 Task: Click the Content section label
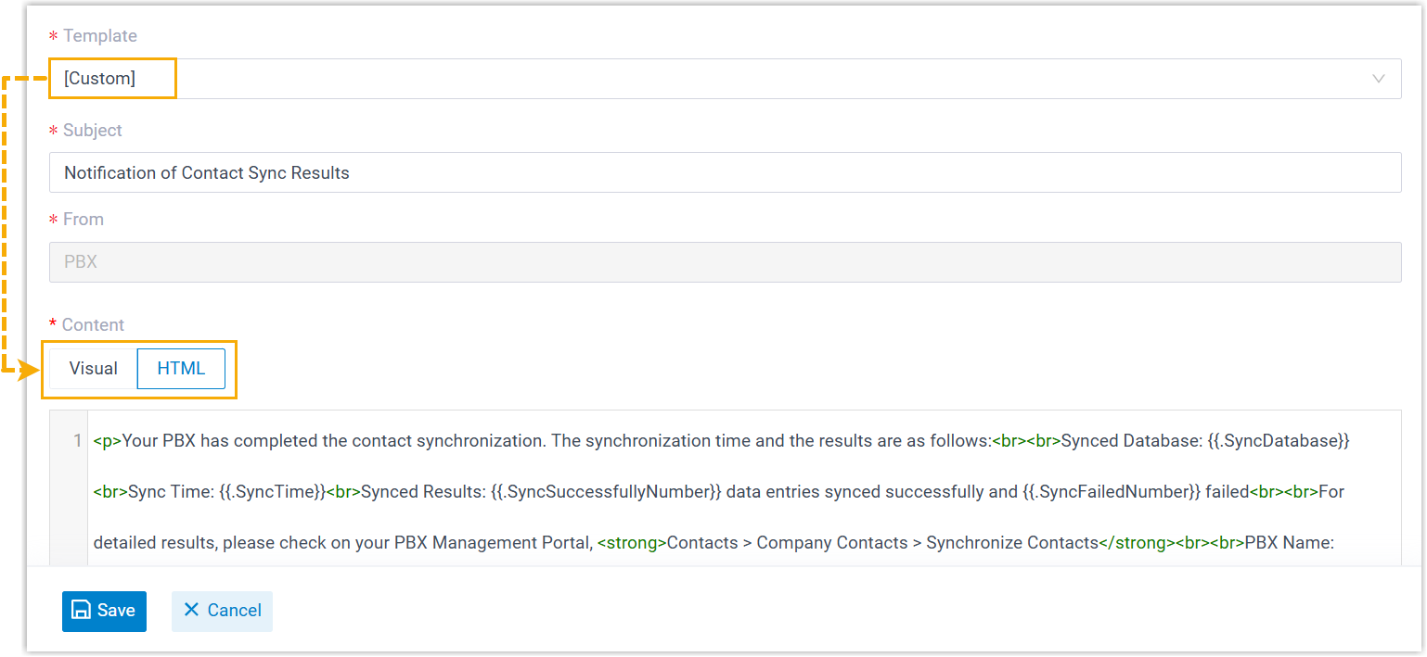[93, 325]
